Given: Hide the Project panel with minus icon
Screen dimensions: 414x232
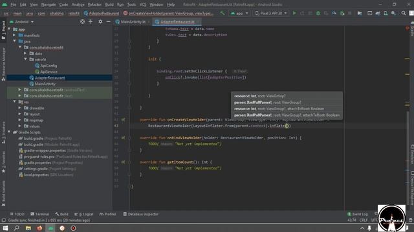Looking at the screenshot, I should [x=108, y=21].
